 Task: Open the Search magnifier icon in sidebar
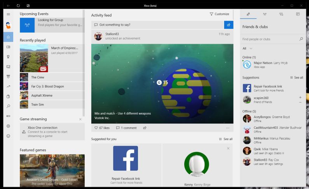[x=8, y=106]
